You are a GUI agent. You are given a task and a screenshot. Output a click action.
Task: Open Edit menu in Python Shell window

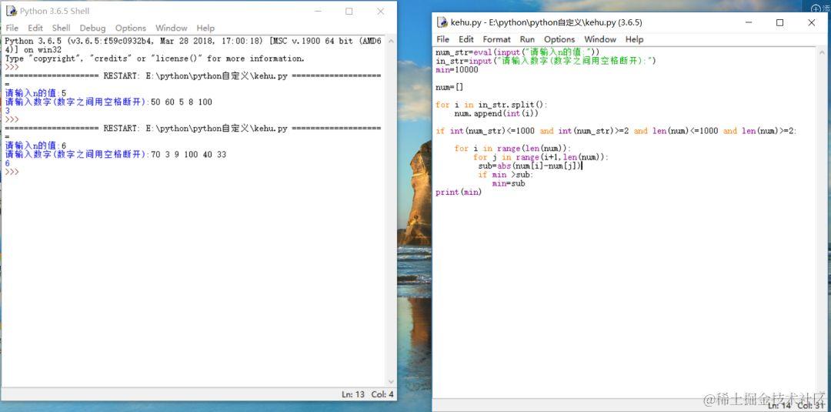coord(35,28)
